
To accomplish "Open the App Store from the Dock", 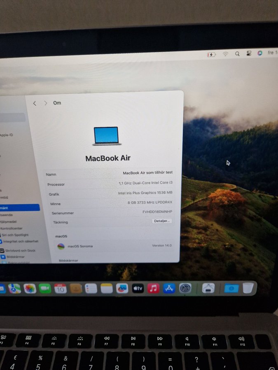I will pos(169,289).
